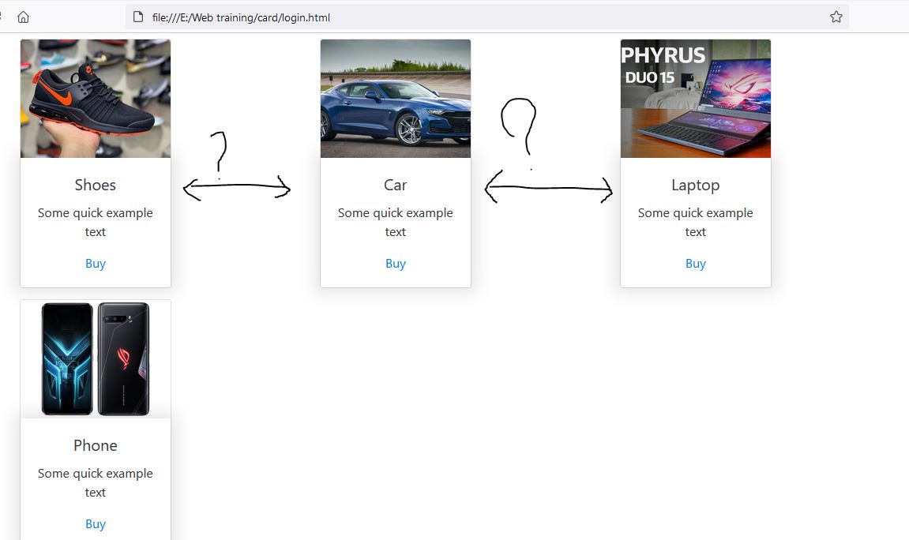Click Buy link on the Shoes card
Screen dimensions: 909x540
click(x=96, y=264)
